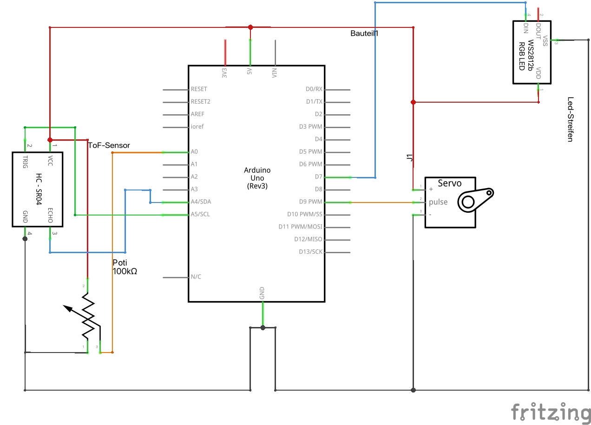Click the D12/MISO pin label

(308, 239)
